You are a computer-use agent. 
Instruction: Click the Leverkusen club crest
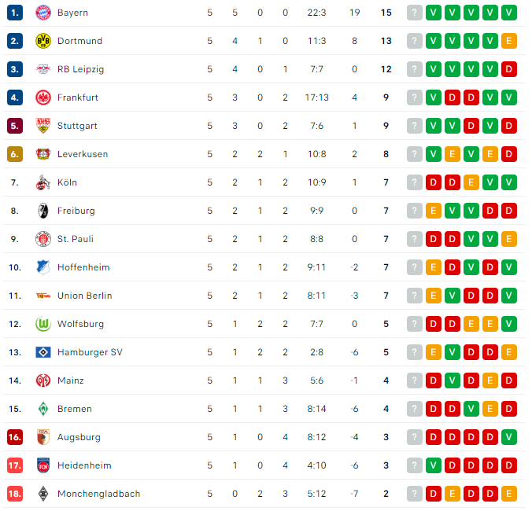pyautogui.click(x=42, y=154)
